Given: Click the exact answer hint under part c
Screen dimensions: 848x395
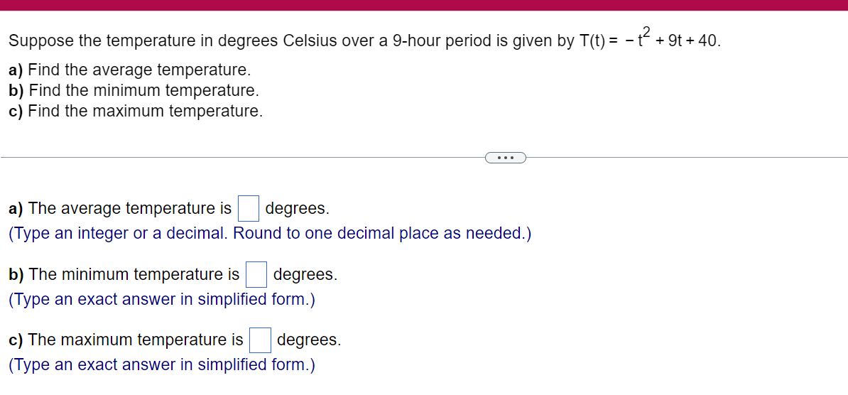Looking at the screenshot, I should (162, 365).
